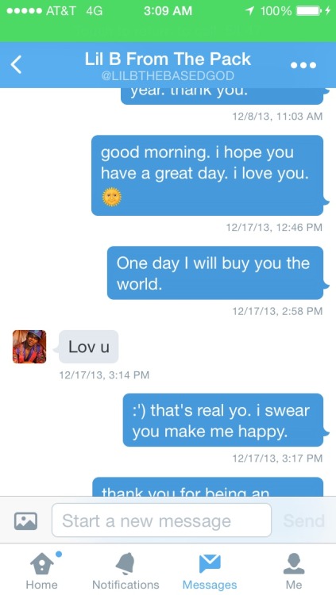Open the Notifications bell tab

pos(126,570)
